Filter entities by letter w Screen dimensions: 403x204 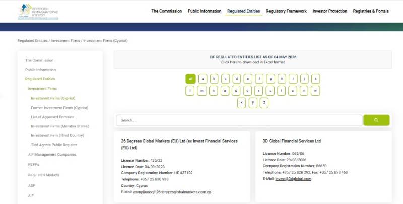click(315, 91)
